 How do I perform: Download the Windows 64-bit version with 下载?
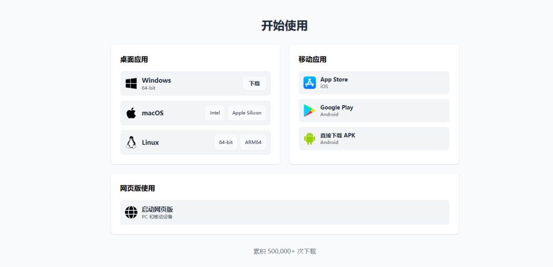[x=254, y=84]
